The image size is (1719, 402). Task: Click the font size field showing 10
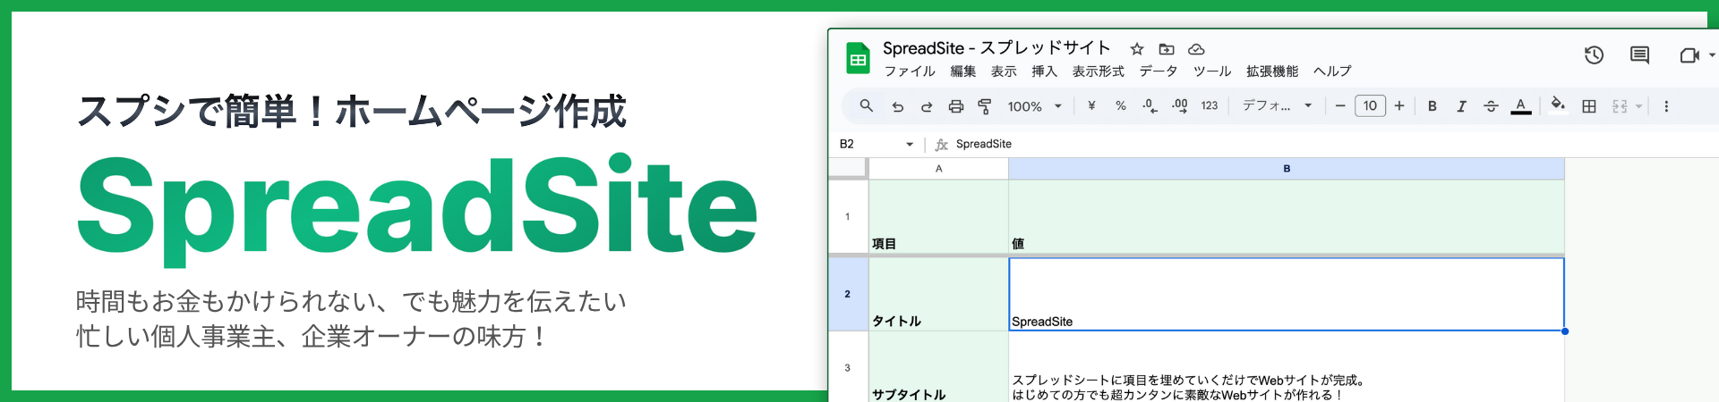tap(1370, 105)
